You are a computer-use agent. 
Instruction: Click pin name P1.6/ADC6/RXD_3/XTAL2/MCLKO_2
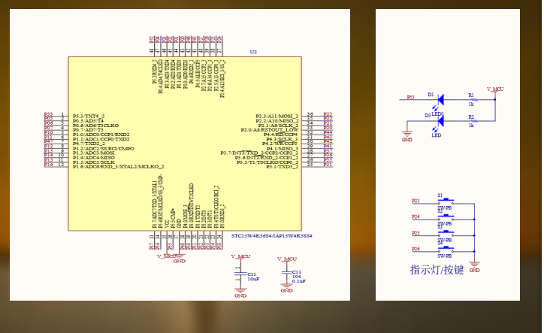click(x=118, y=167)
